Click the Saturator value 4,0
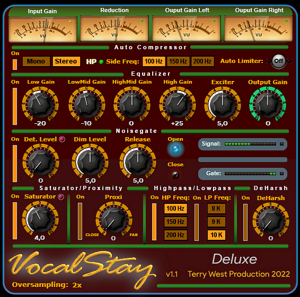The image size is (300, 297). (40, 238)
